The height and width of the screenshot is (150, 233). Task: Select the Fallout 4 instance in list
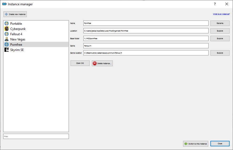[36, 34]
